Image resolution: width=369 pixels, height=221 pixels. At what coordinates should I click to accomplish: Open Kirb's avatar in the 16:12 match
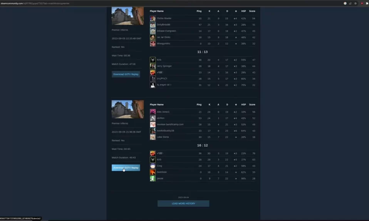pyautogui.click(x=153, y=160)
